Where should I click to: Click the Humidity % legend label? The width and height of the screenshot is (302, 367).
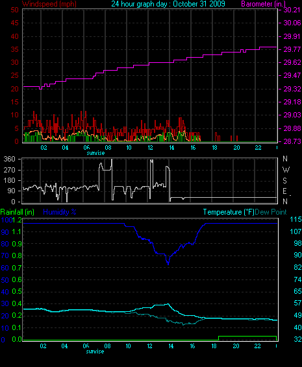[x=60, y=212]
